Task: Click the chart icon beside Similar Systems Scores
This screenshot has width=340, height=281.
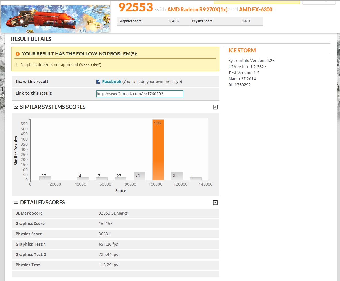Action: point(16,107)
